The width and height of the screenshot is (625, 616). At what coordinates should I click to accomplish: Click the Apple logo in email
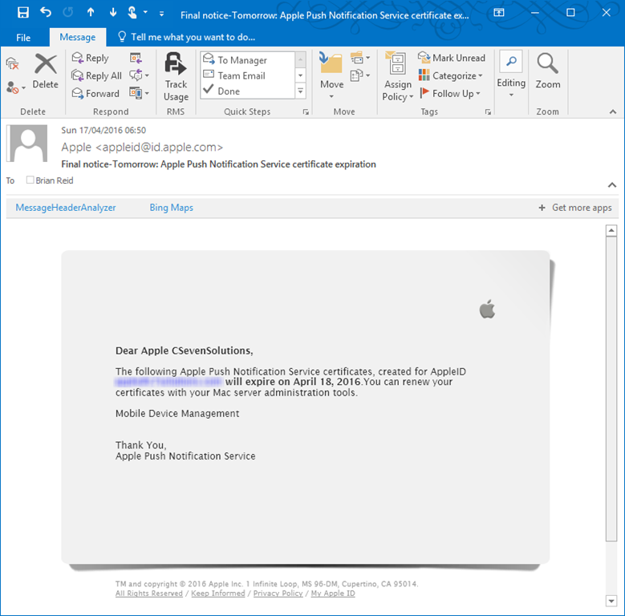pyautogui.click(x=487, y=309)
